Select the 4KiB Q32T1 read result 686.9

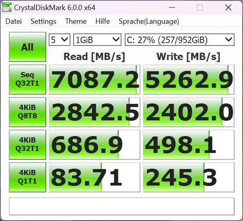(x=95, y=145)
